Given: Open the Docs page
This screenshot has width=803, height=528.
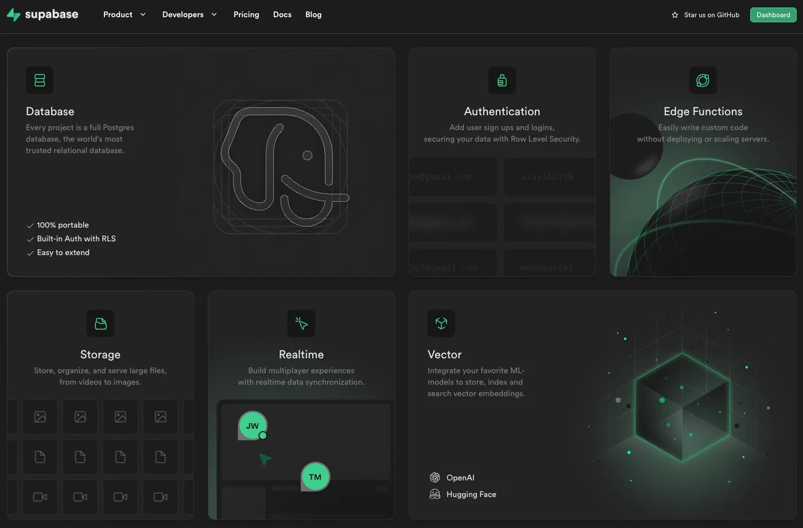Looking at the screenshot, I should click(x=282, y=15).
